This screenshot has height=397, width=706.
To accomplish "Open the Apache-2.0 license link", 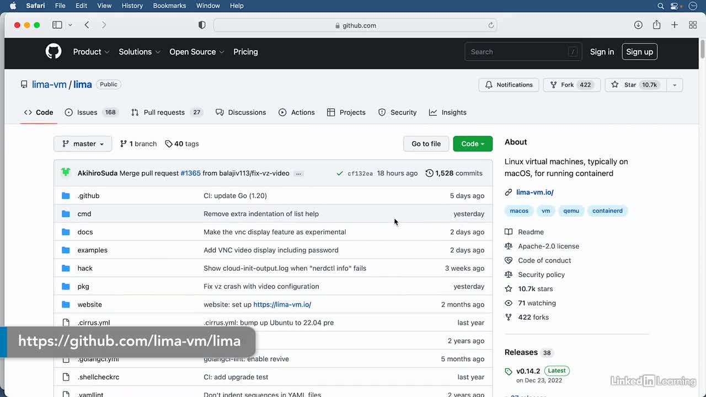I will pyautogui.click(x=548, y=246).
